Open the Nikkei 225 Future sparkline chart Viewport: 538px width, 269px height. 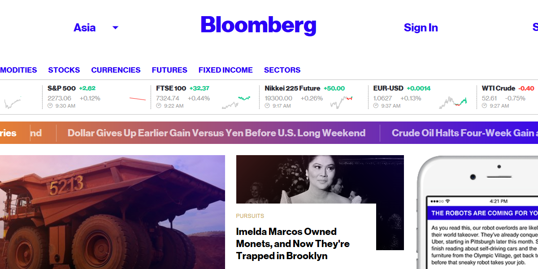pos(342,102)
